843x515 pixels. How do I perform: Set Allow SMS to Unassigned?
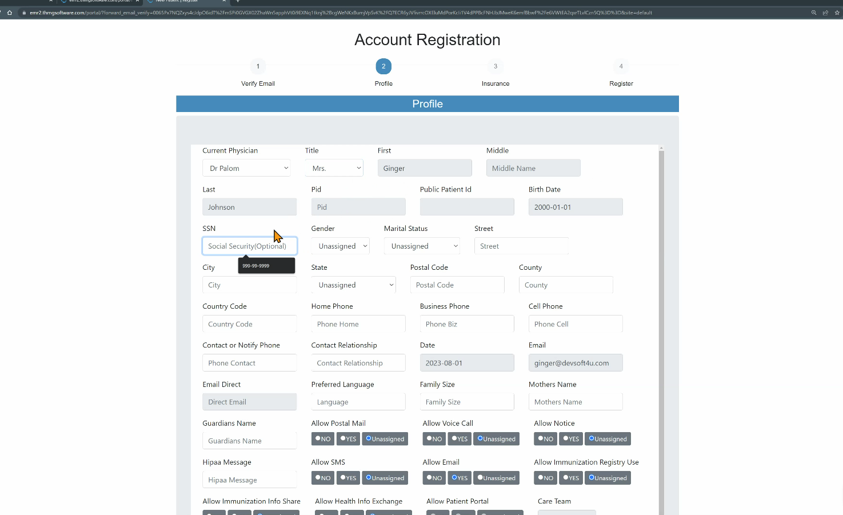click(x=385, y=478)
